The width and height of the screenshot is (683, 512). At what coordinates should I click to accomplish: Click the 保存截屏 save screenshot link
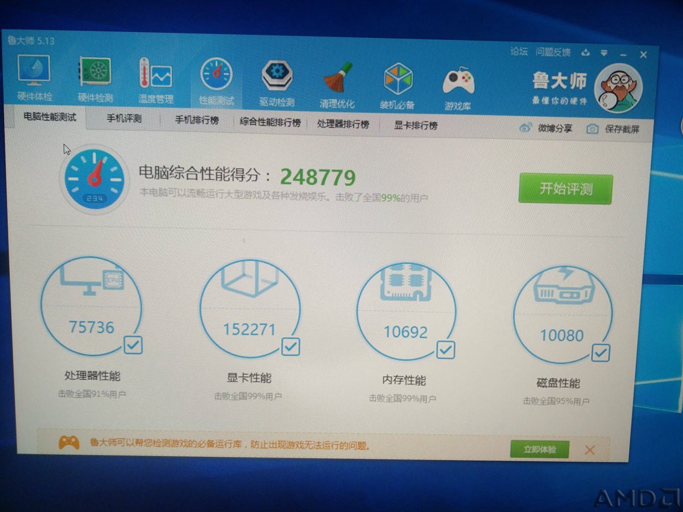pyautogui.click(x=622, y=129)
